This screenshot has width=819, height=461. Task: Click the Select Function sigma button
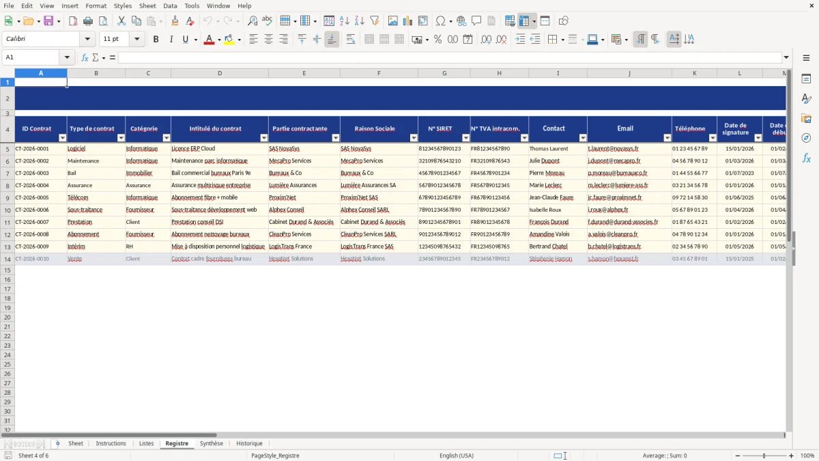96,57
